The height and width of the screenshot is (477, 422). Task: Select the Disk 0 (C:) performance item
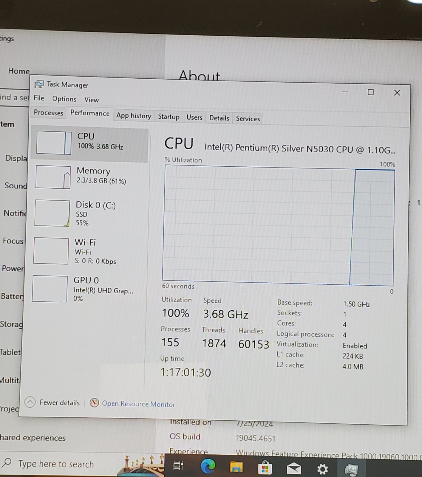(88, 213)
